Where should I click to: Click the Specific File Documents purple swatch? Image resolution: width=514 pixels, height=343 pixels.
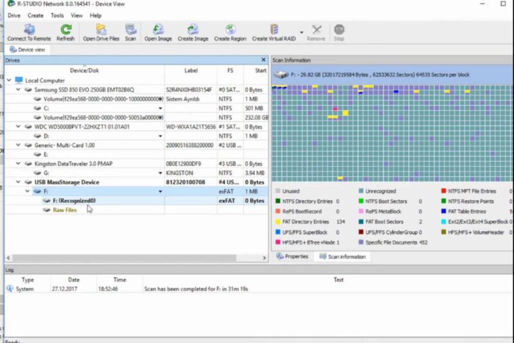(361, 242)
